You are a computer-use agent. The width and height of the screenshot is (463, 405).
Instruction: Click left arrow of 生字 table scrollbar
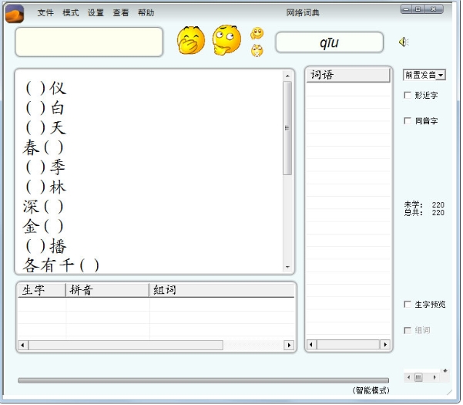coord(23,346)
